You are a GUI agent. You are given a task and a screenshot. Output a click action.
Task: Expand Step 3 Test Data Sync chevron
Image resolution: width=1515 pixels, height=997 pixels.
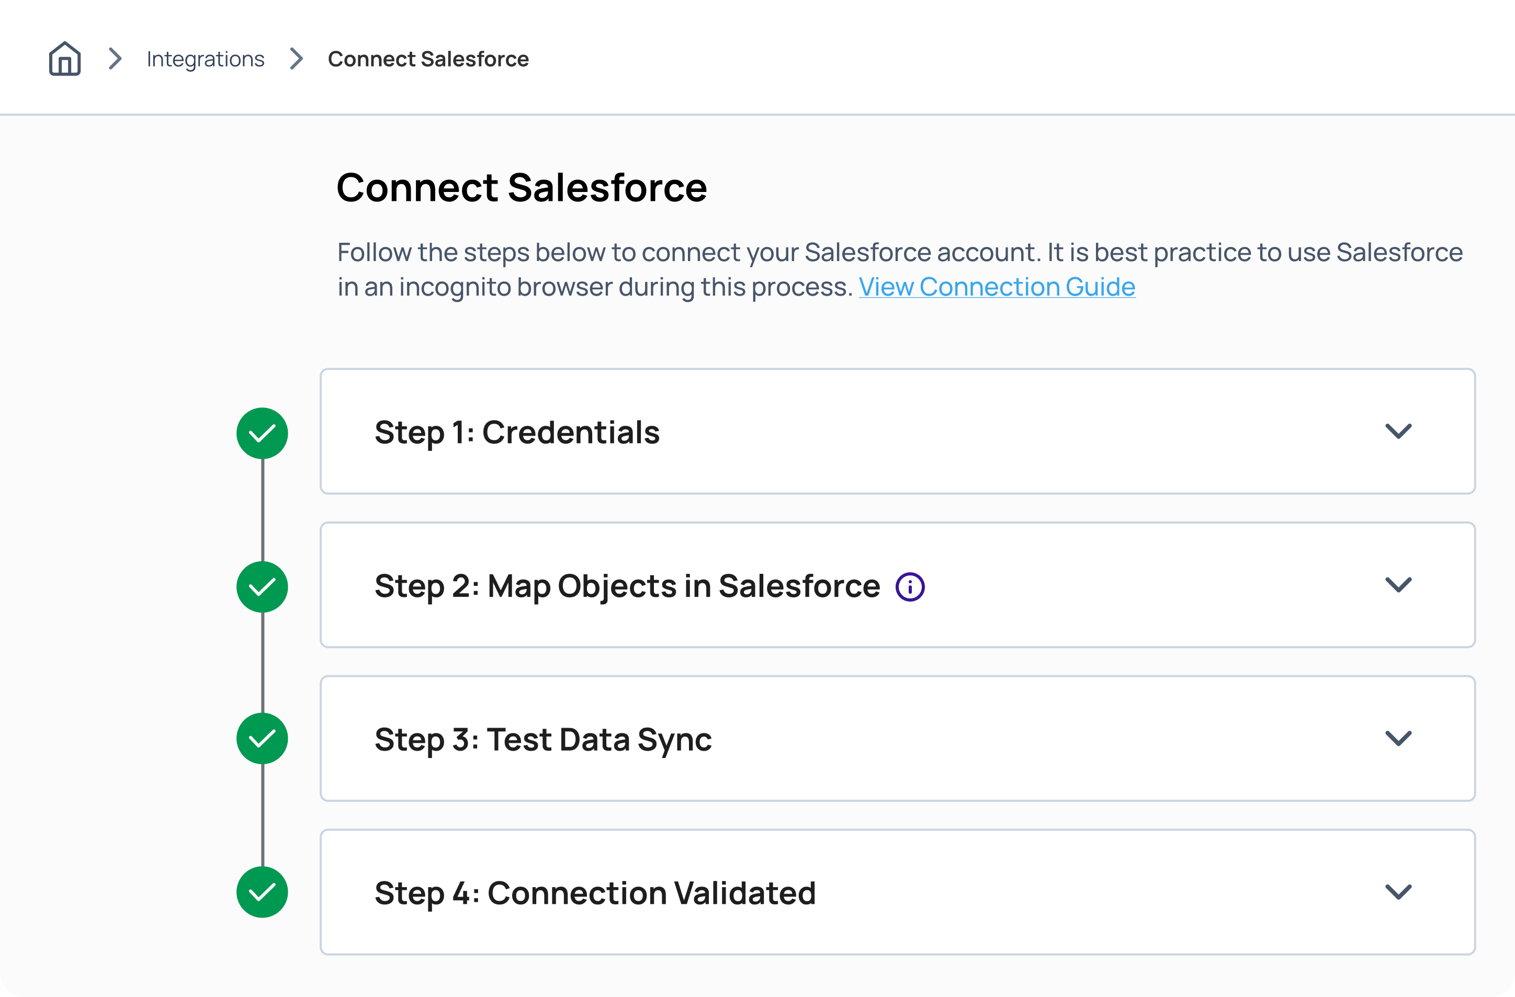point(1398,738)
